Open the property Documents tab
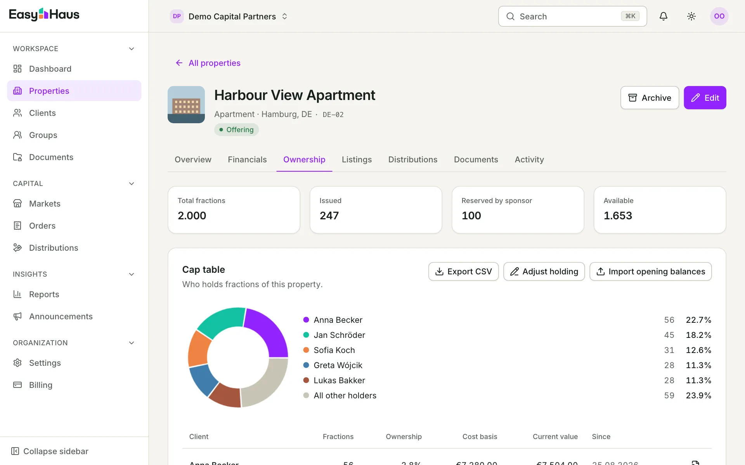 tap(476, 160)
